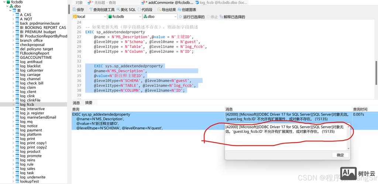The height and width of the screenshot is (184, 378).
Task: Open the 摘要 (Summary) result tab
Action: click(89, 103)
